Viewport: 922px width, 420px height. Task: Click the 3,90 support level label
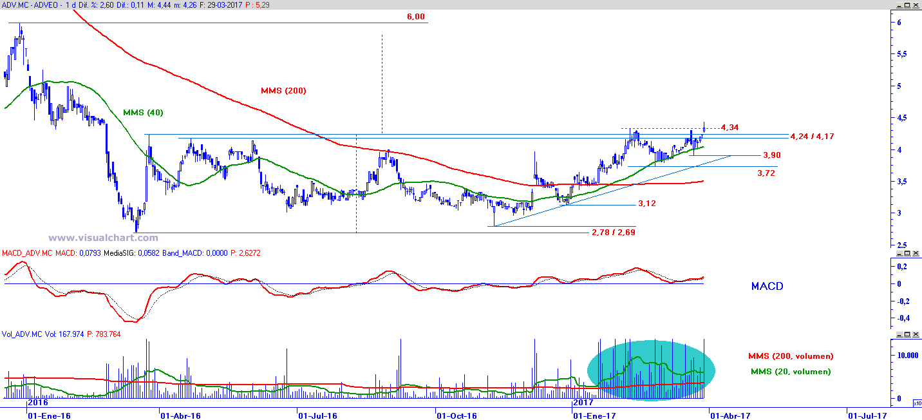[x=772, y=156]
